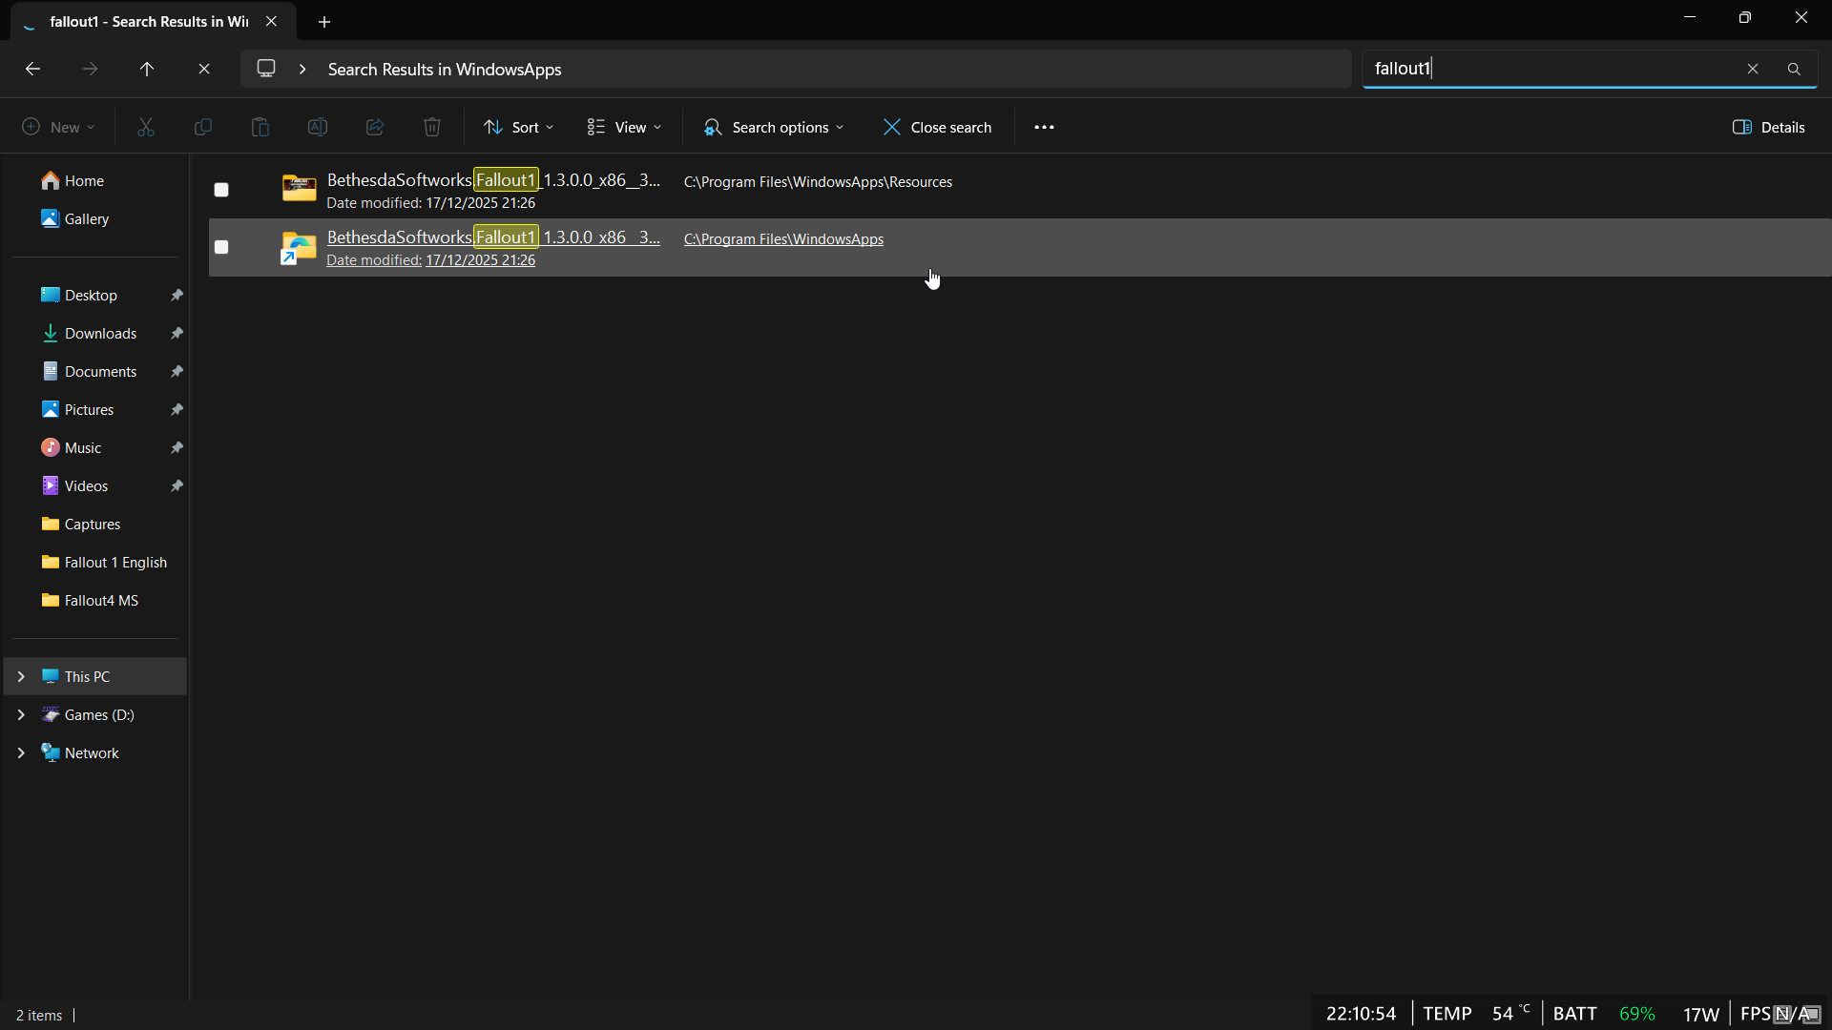
Task: Switch to the fallout1 search results tab
Action: click(143, 21)
